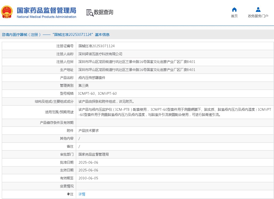Select the National Medical Products Administration subtitle
274x199 pixels.
(46, 17)
